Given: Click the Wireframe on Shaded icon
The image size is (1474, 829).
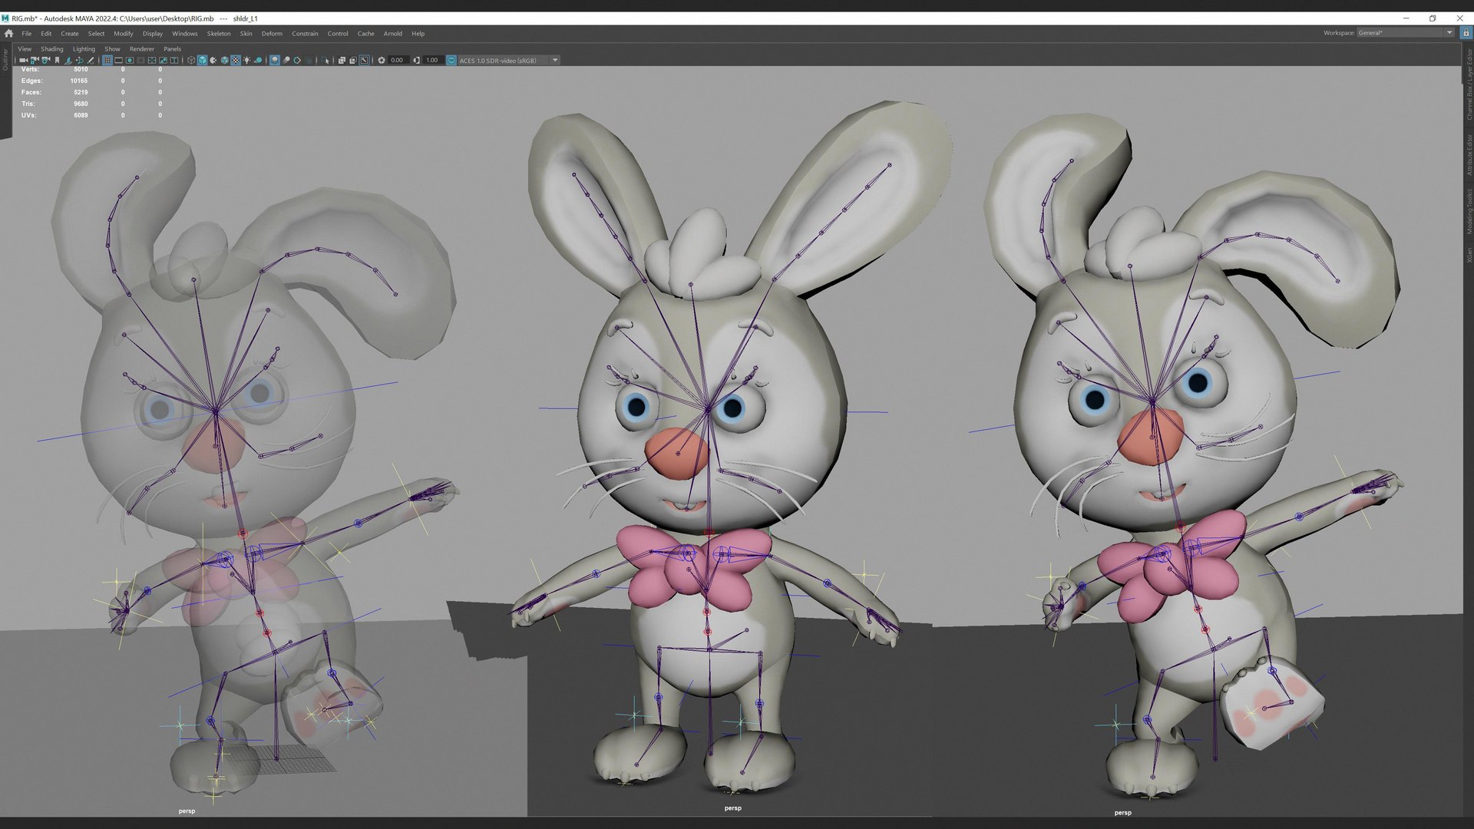Looking at the screenshot, I should pos(224,60).
